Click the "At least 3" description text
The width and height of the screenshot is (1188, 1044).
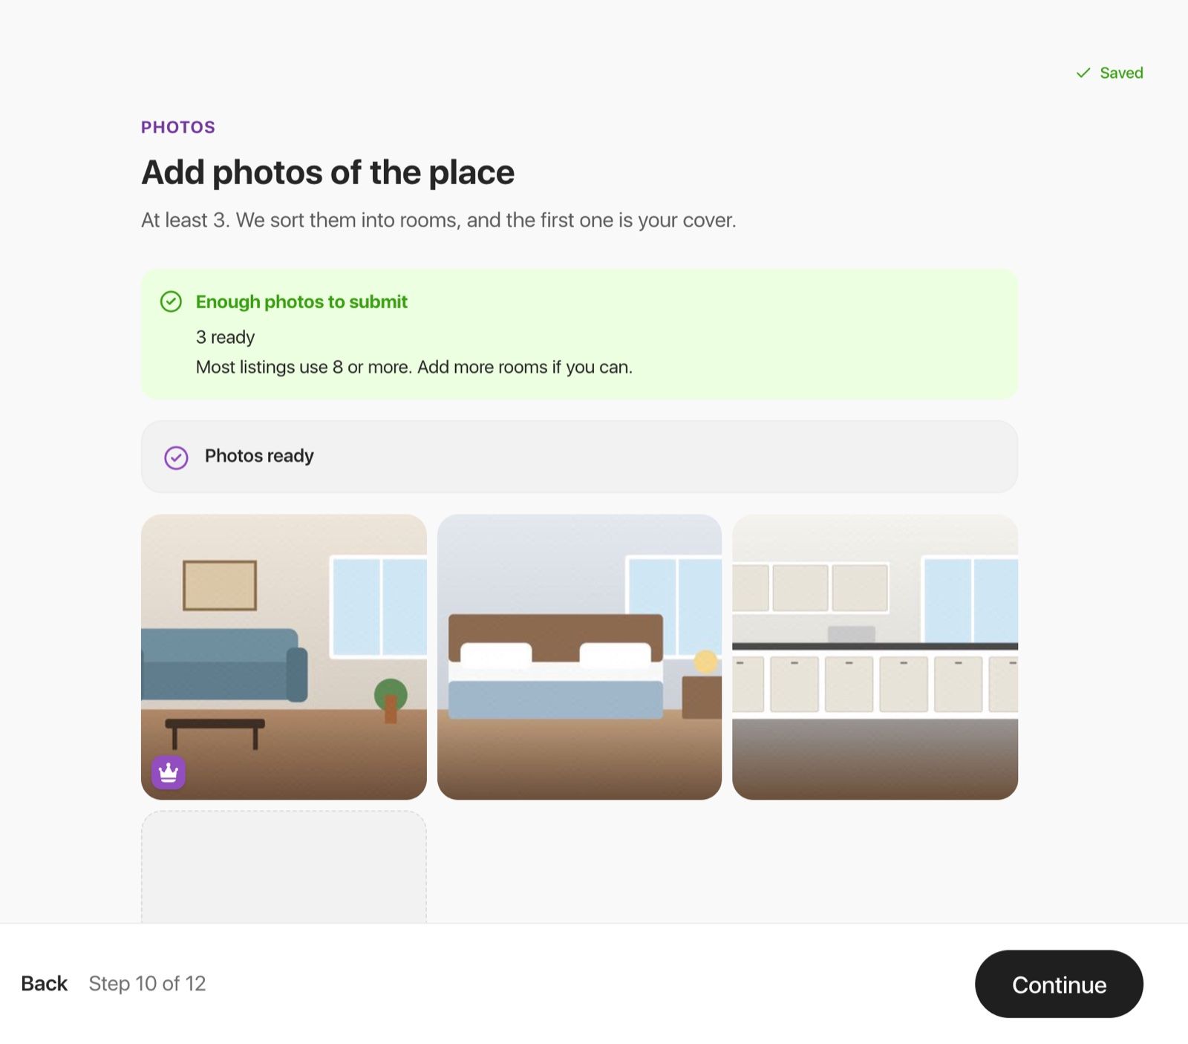point(439,221)
